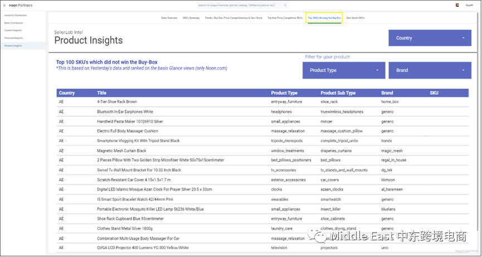Select row 4-Tier Shoe Rack Brown
Image resolution: width=482 pixels, height=257 pixels.
point(262,102)
